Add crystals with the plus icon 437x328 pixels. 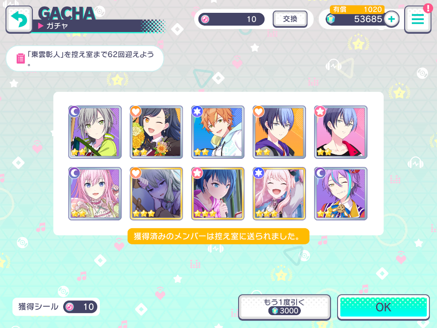click(392, 19)
